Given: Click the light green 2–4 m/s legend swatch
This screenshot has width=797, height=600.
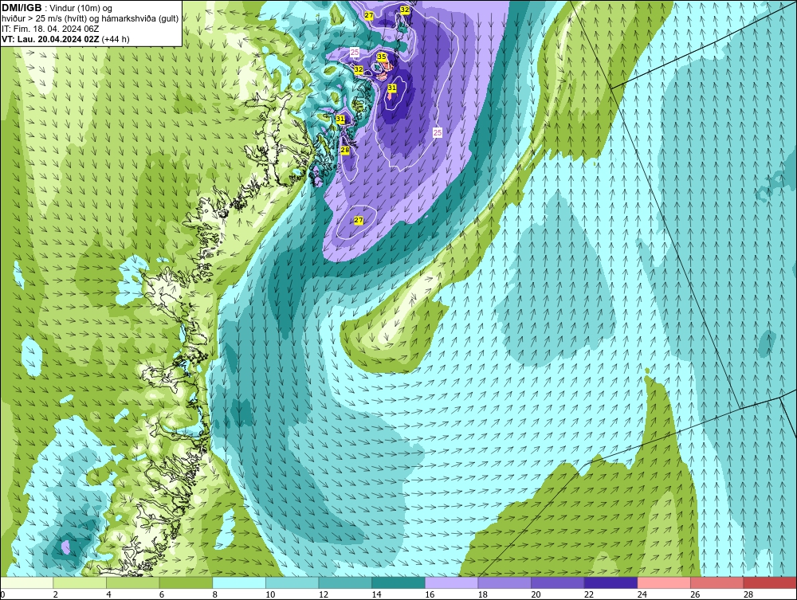Looking at the screenshot, I should [80, 582].
